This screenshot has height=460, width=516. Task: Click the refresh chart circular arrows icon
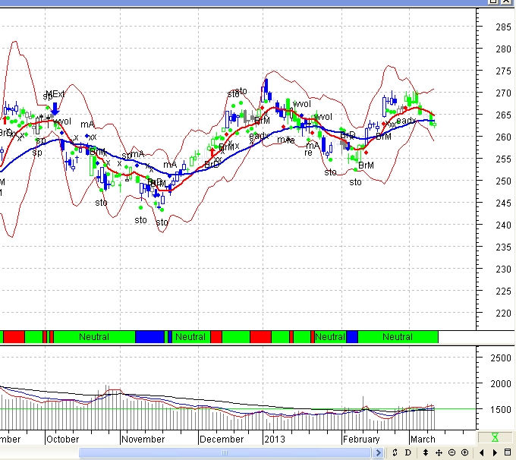[395, 453]
